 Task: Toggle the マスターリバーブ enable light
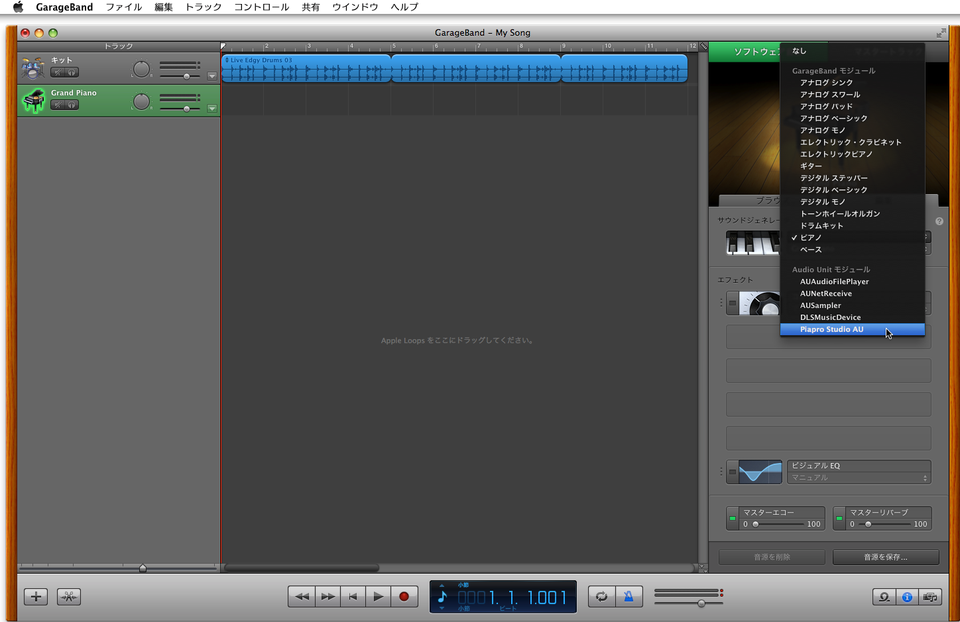pos(839,519)
